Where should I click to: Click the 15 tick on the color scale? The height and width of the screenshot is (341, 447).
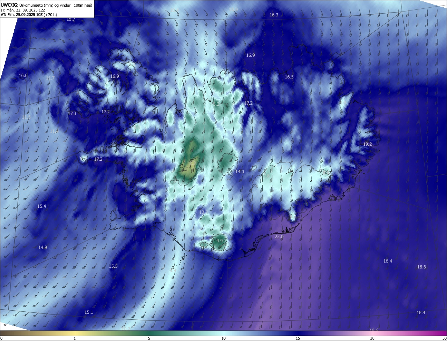coord(298,338)
